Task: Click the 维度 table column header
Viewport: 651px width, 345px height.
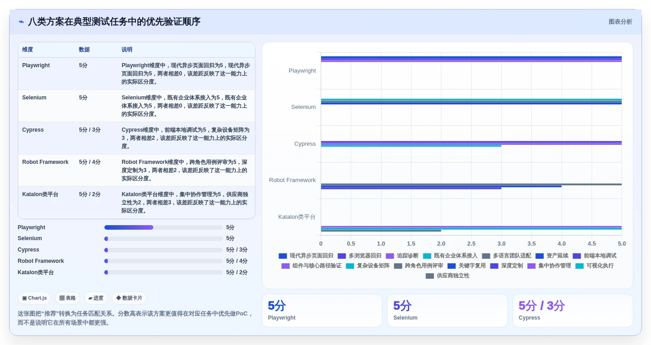Action: click(28, 50)
